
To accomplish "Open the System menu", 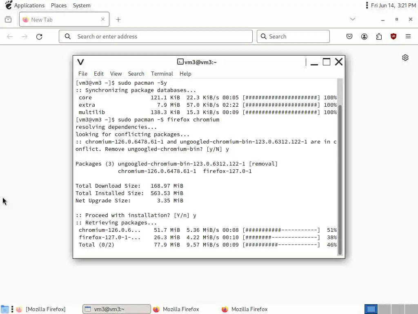I will (82, 5).
